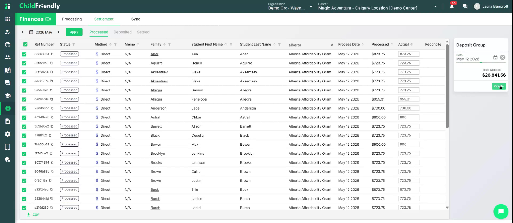
Task: Copy ref number da26acdc
Action: tap(52, 99)
